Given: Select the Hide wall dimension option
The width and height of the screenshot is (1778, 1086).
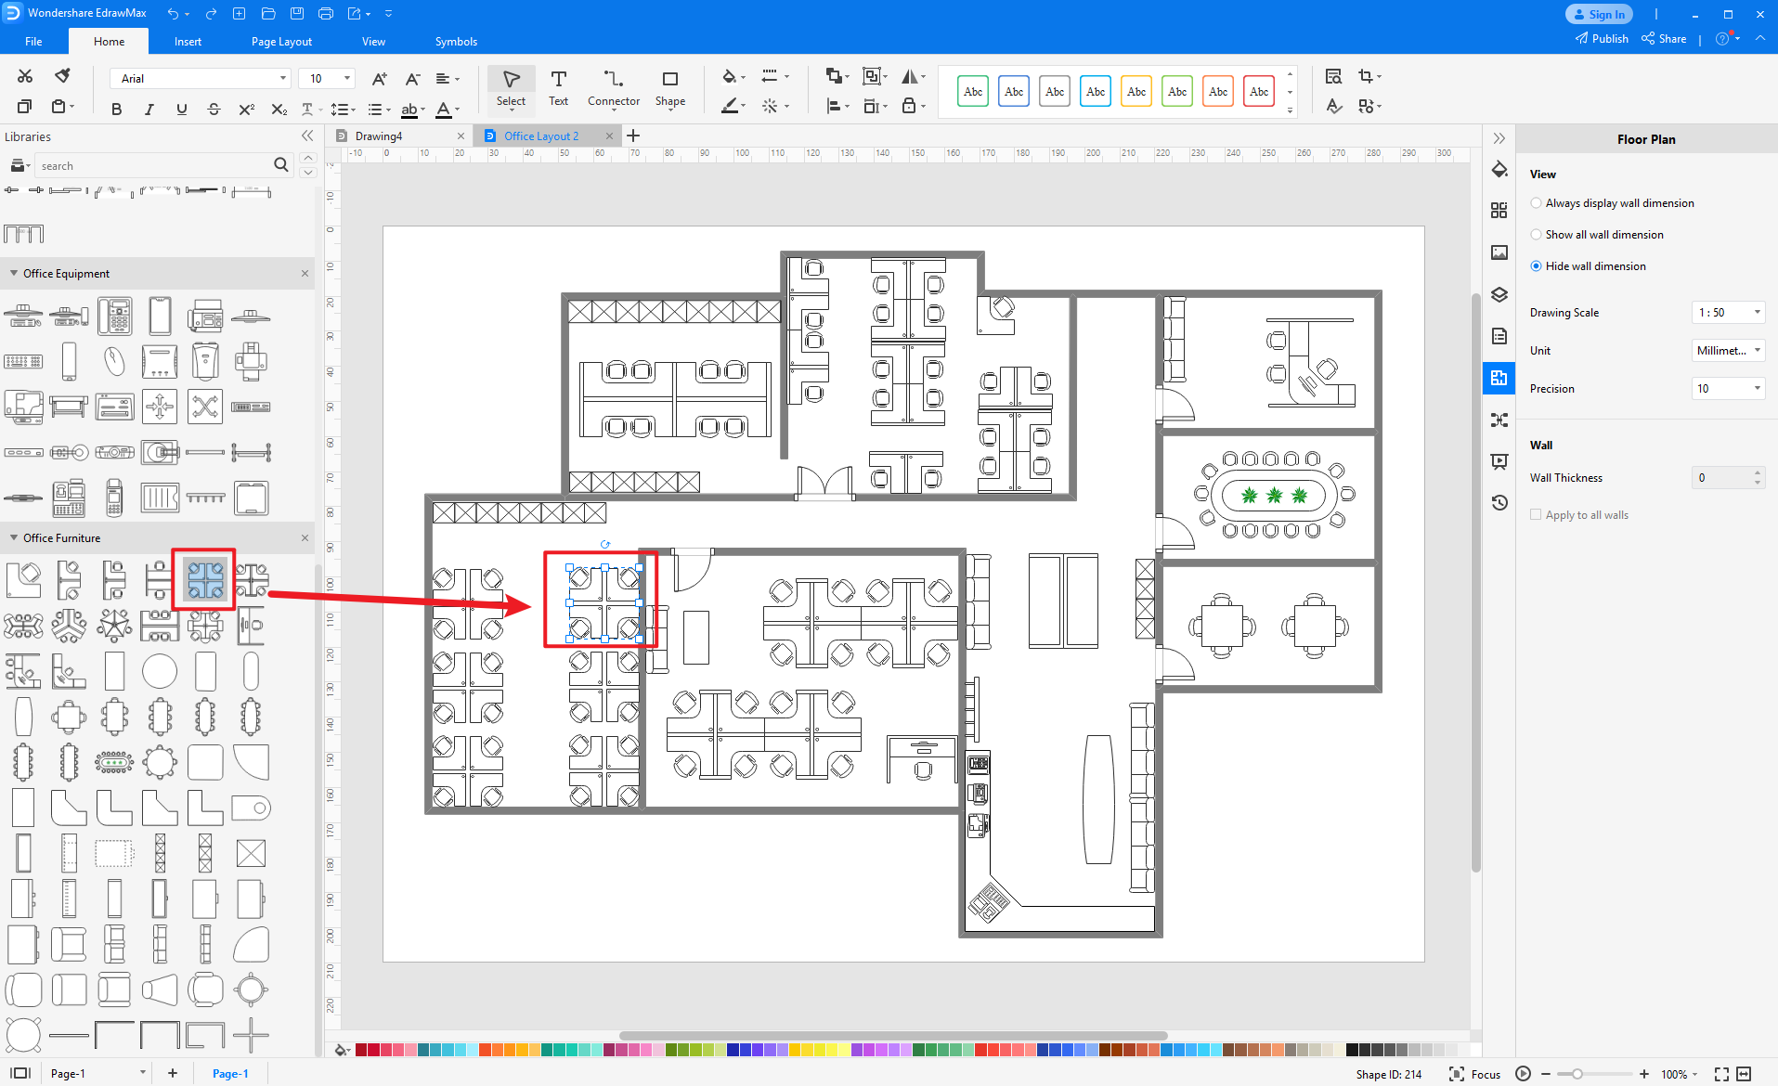Looking at the screenshot, I should click(x=1537, y=265).
